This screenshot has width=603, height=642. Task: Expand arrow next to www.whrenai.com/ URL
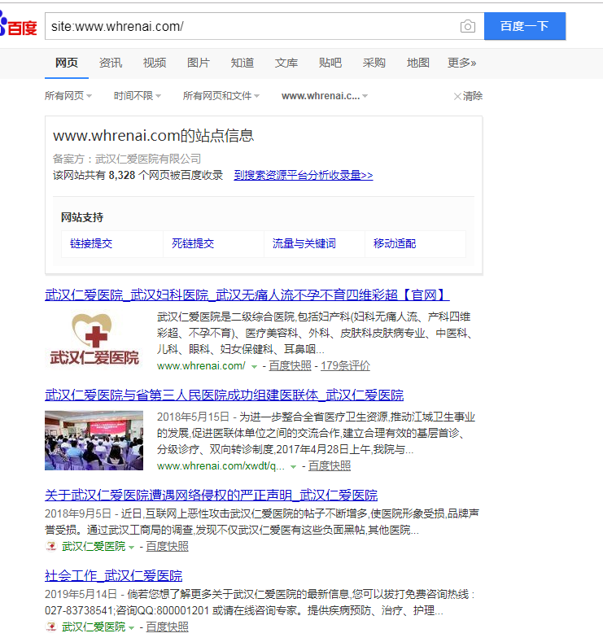click(254, 367)
